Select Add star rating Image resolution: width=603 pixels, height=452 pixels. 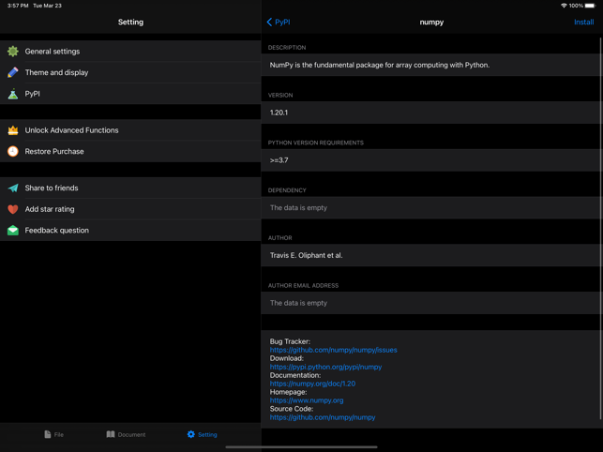pos(130,209)
